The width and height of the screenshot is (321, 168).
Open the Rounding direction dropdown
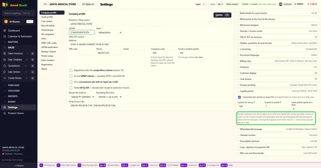(x=109, y=97)
